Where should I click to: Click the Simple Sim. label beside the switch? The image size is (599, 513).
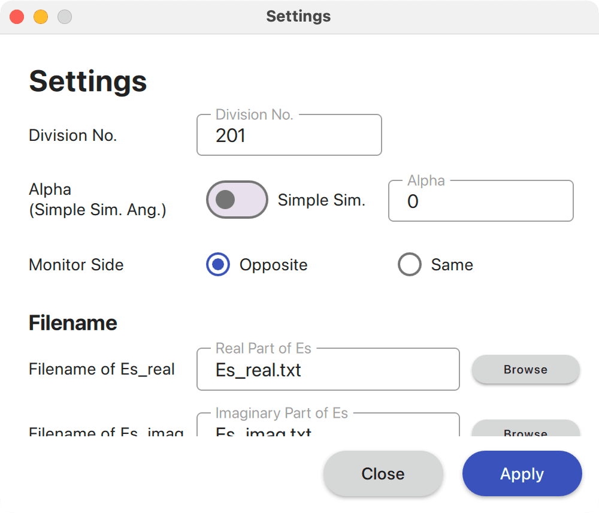coord(321,200)
